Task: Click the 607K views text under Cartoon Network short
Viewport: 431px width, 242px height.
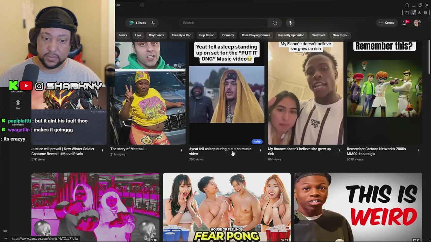Action: click(x=355, y=159)
